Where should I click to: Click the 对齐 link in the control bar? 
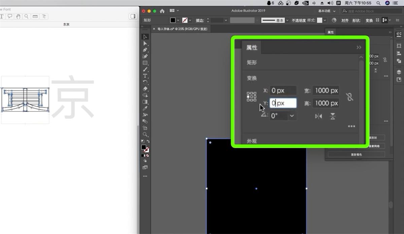pyautogui.click(x=344, y=20)
